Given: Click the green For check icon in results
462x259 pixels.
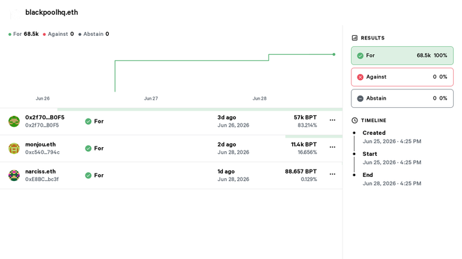Looking at the screenshot, I should point(360,56).
